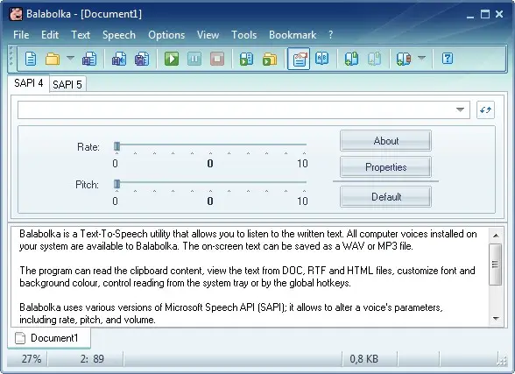The image size is (515, 374).
Task: Click the Open file folder icon
Action: tap(53, 59)
